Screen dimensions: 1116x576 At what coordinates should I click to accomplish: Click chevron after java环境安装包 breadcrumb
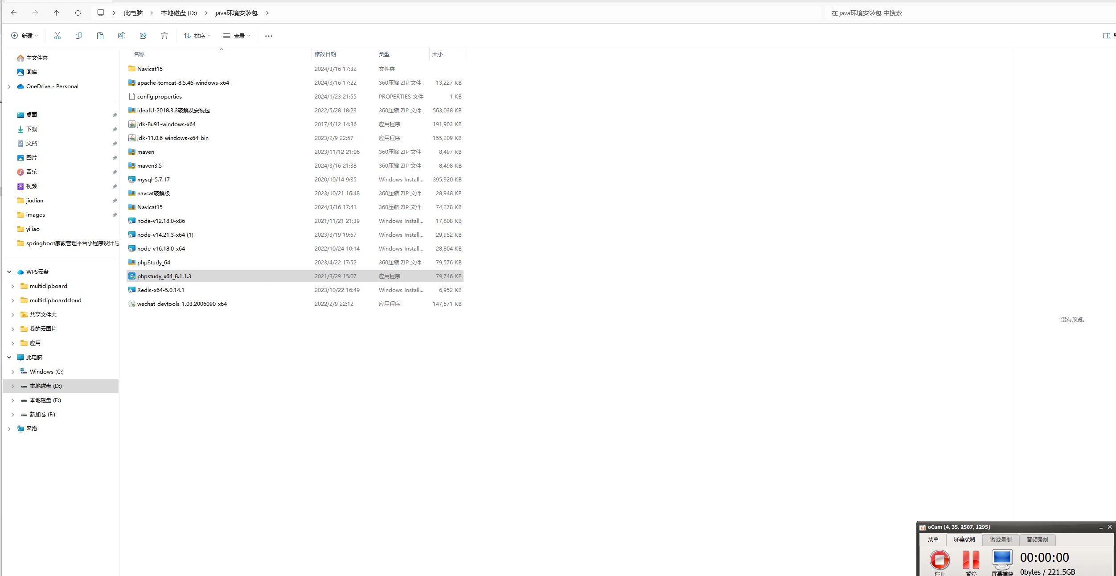pos(267,13)
